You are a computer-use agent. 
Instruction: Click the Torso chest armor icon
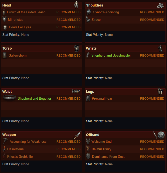click(x=77, y=48)
